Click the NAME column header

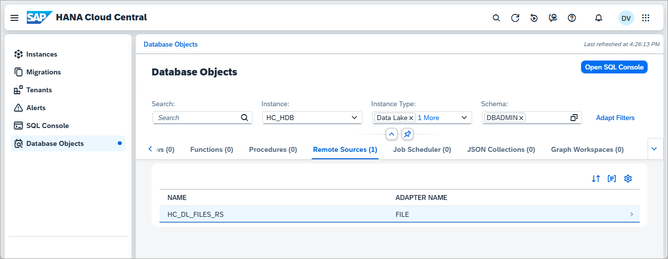point(177,197)
